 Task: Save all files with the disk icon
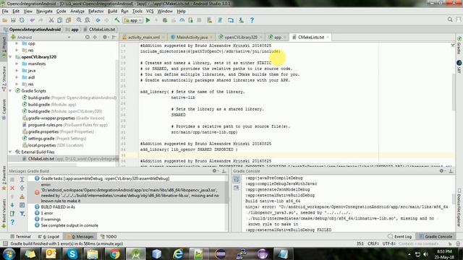click(13, 20)
